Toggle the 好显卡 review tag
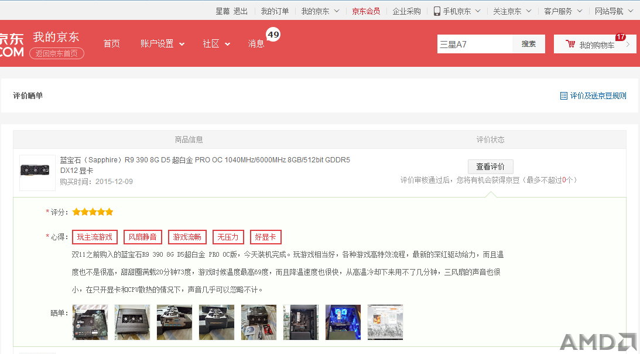The width and height of the screenshot is (640, 354). click(265, 237)
